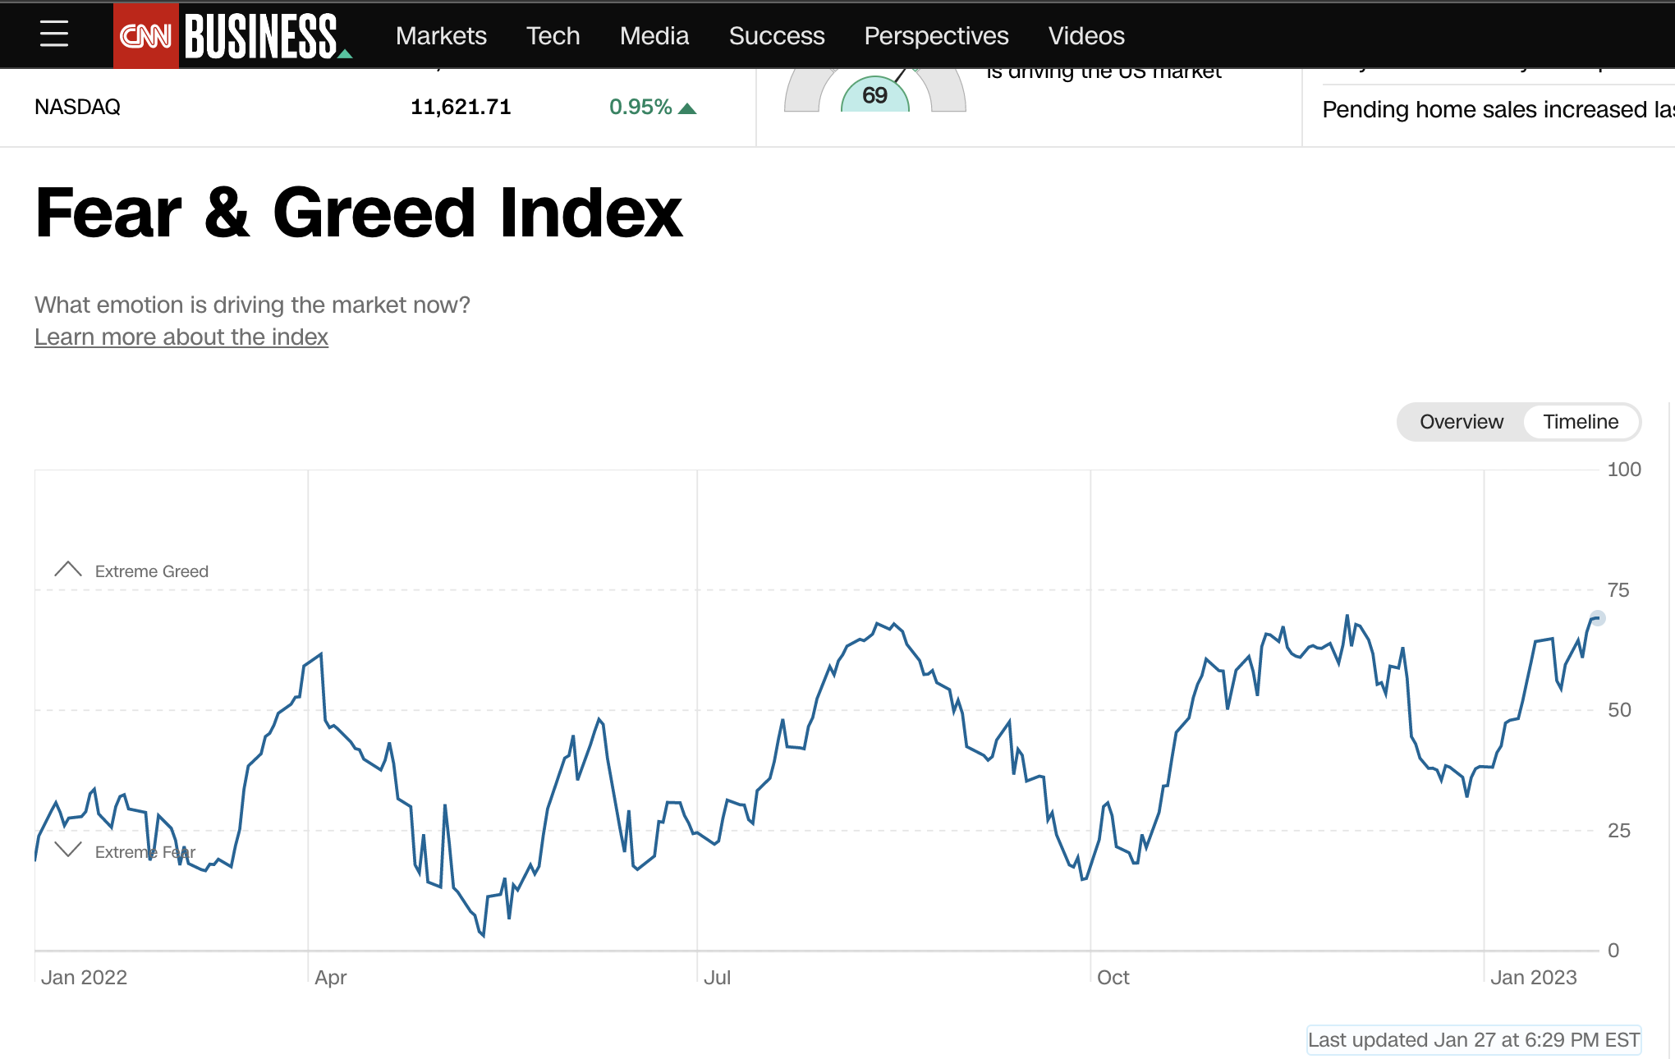Click the CNN logo
This screenshot has height=1059, width=1675.
[146, 35]
